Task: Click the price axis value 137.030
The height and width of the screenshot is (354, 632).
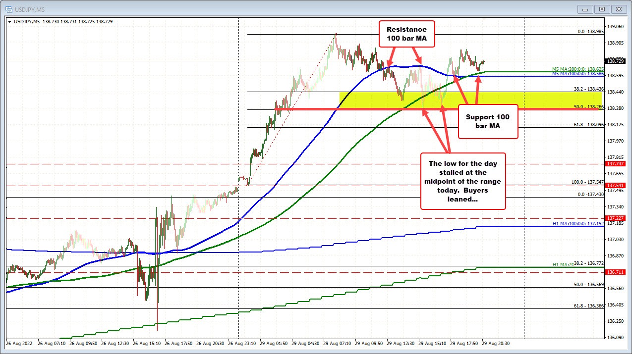Action: point(615,239)
